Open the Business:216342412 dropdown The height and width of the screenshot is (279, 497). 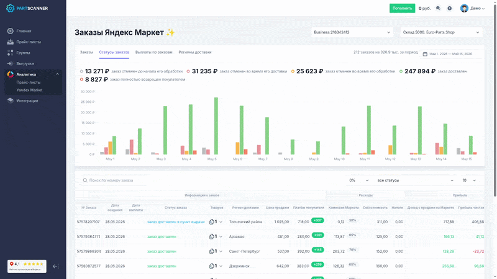352,32
